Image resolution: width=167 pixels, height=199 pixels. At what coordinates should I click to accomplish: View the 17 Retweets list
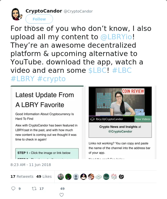(x=22, y=176)
